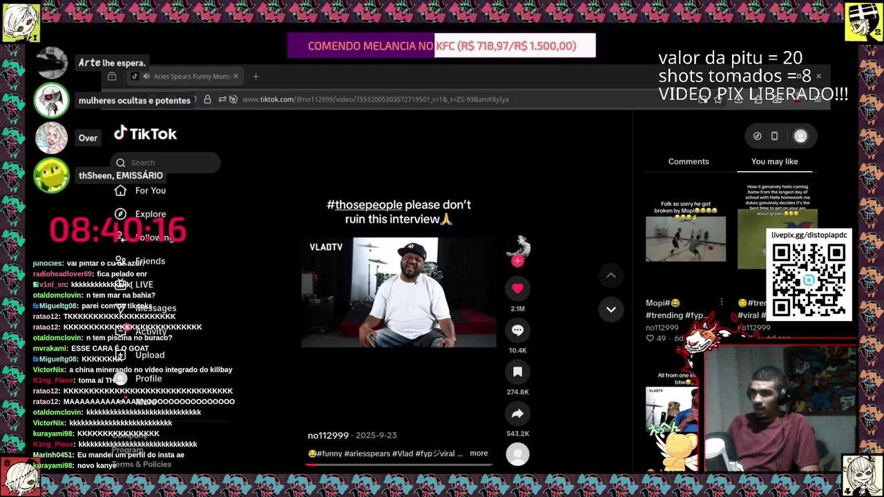Open the For You feed
Viewport: 884px width, 497px height.
point(150,191)
